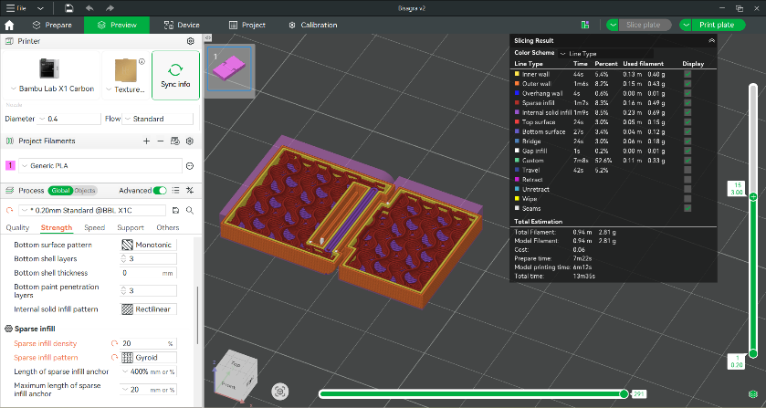This screenshot has height=408, width=766.
Task: Toggle the Advanced mode switch
Action: [160, 191]
